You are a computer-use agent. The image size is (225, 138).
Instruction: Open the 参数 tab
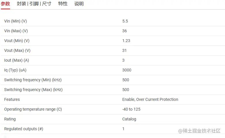click(5, 3)
